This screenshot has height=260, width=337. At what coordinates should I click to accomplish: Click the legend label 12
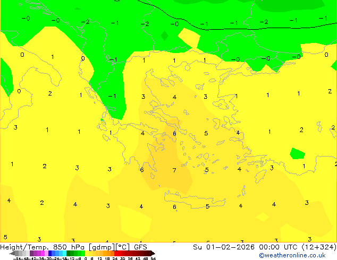coord(100,258)
